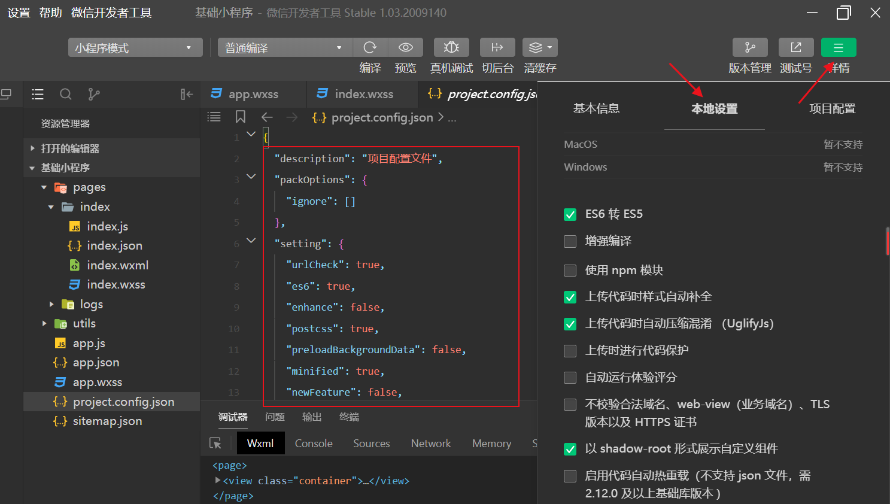Fold the setting block at line 6
890x504 pixels.
point(251,241)
